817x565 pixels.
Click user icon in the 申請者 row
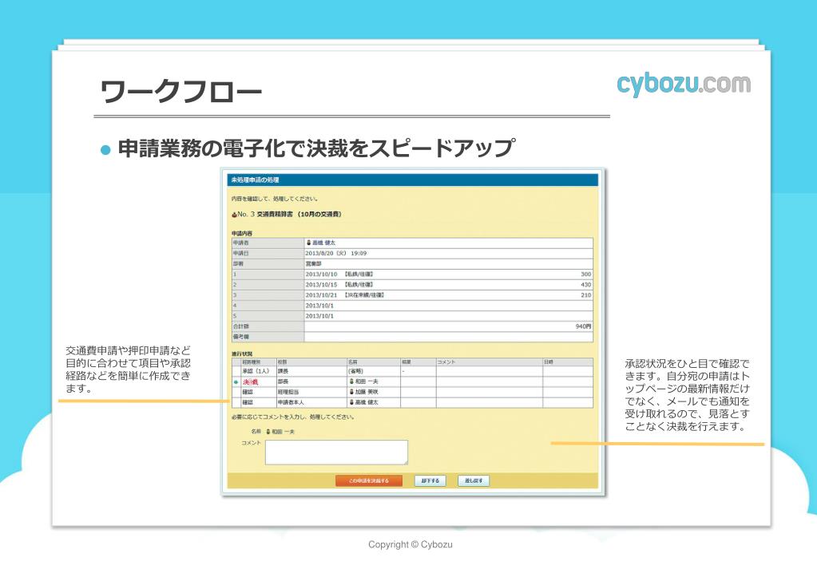(308, 243)
